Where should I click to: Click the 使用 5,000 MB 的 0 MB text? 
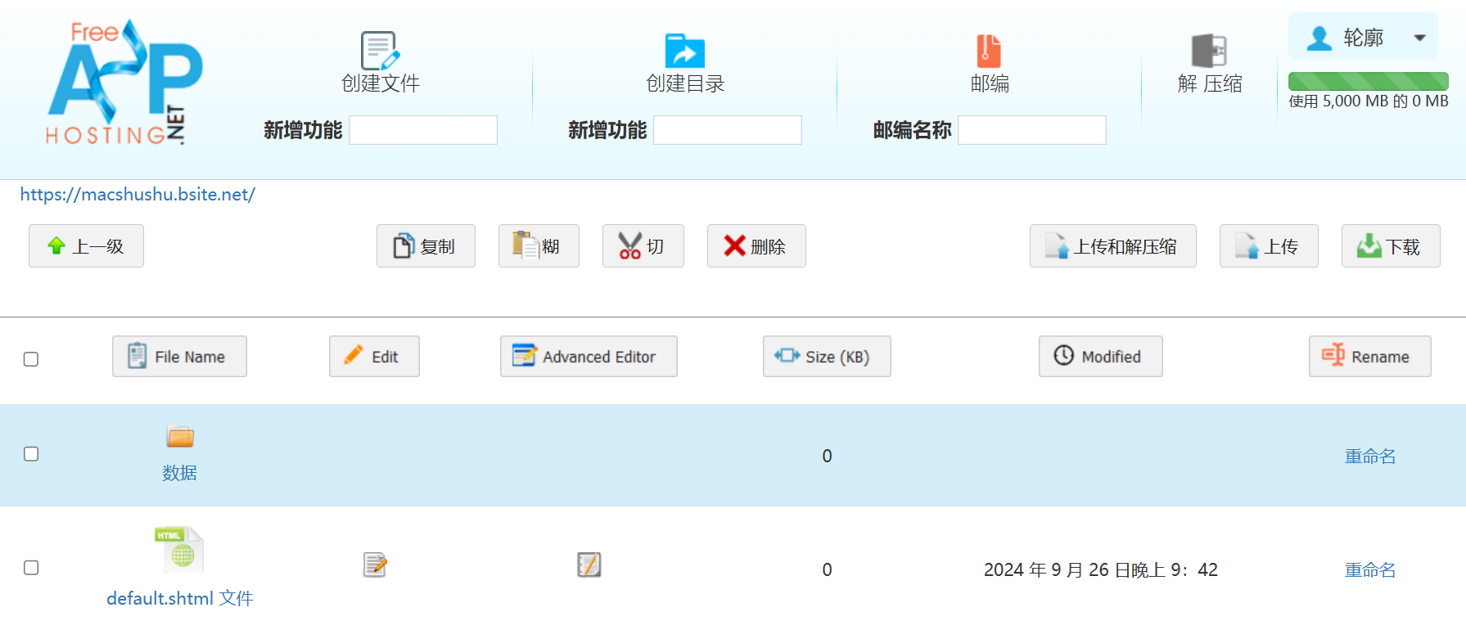[x=1369, y=101]
